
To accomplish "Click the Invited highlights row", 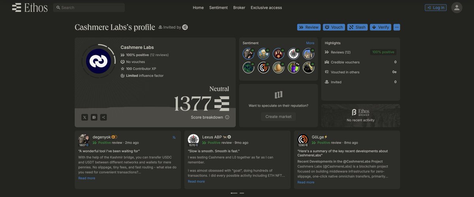I will click(360, 82).
